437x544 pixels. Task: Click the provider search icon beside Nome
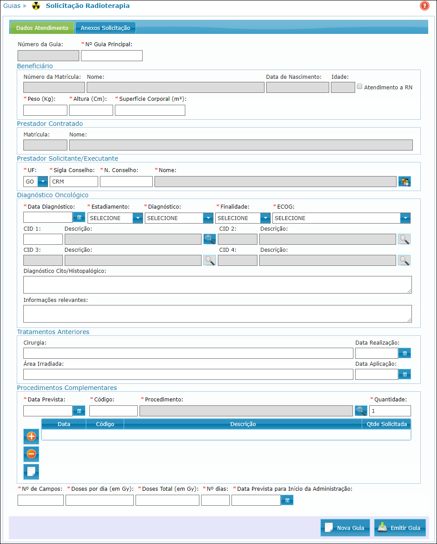click(404, 182)
